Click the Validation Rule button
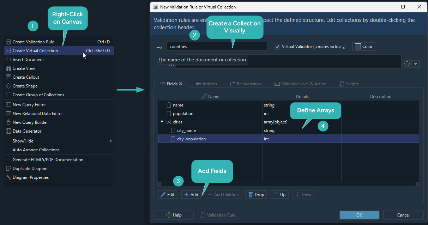This screenshot has height=225, width=428. 218,215
